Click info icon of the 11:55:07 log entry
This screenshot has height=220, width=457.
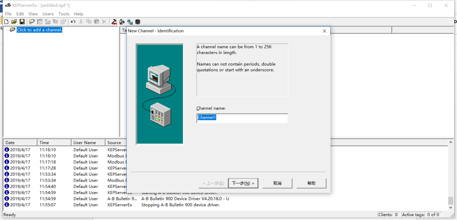click(x=7, y=205)
